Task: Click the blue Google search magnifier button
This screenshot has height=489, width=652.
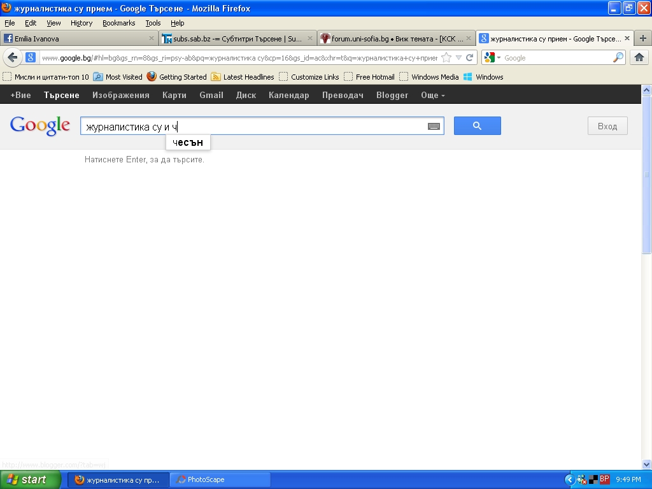Action: pos(477,126)
